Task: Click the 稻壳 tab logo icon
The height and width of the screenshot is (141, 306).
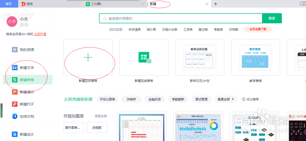Action: [24, 4]
